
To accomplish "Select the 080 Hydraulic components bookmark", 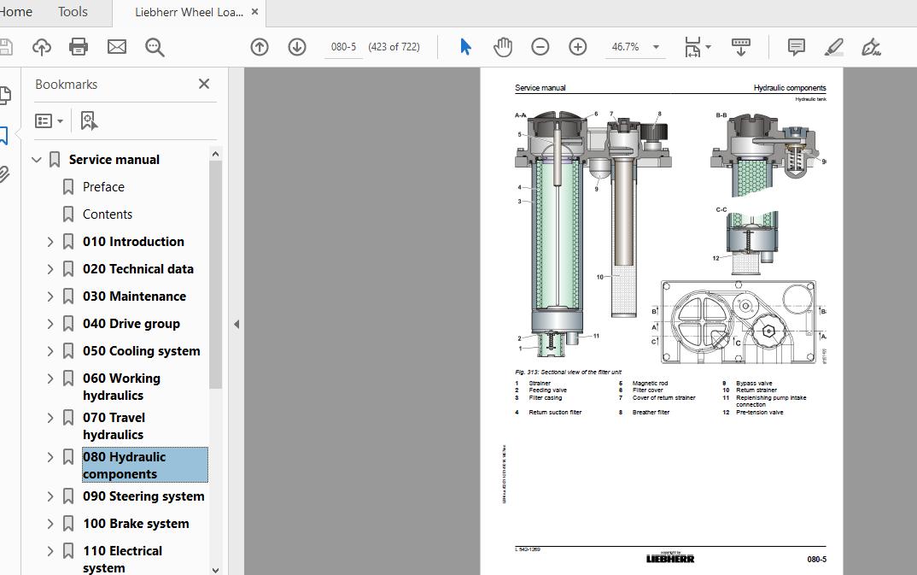I will coord(144,465).
